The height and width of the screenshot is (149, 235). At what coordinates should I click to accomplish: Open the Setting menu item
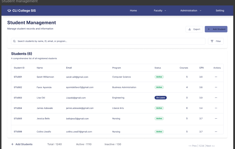click(220, 11)
